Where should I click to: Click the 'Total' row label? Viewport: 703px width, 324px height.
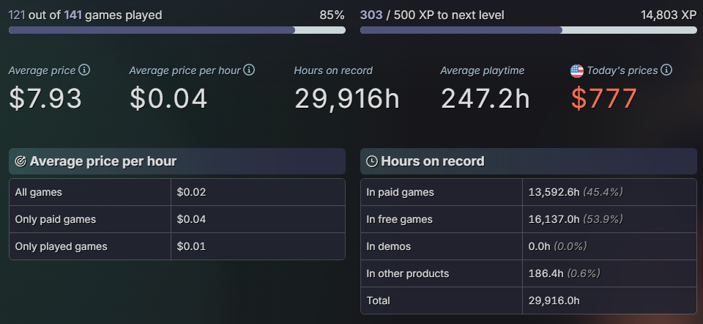(379, 301)
